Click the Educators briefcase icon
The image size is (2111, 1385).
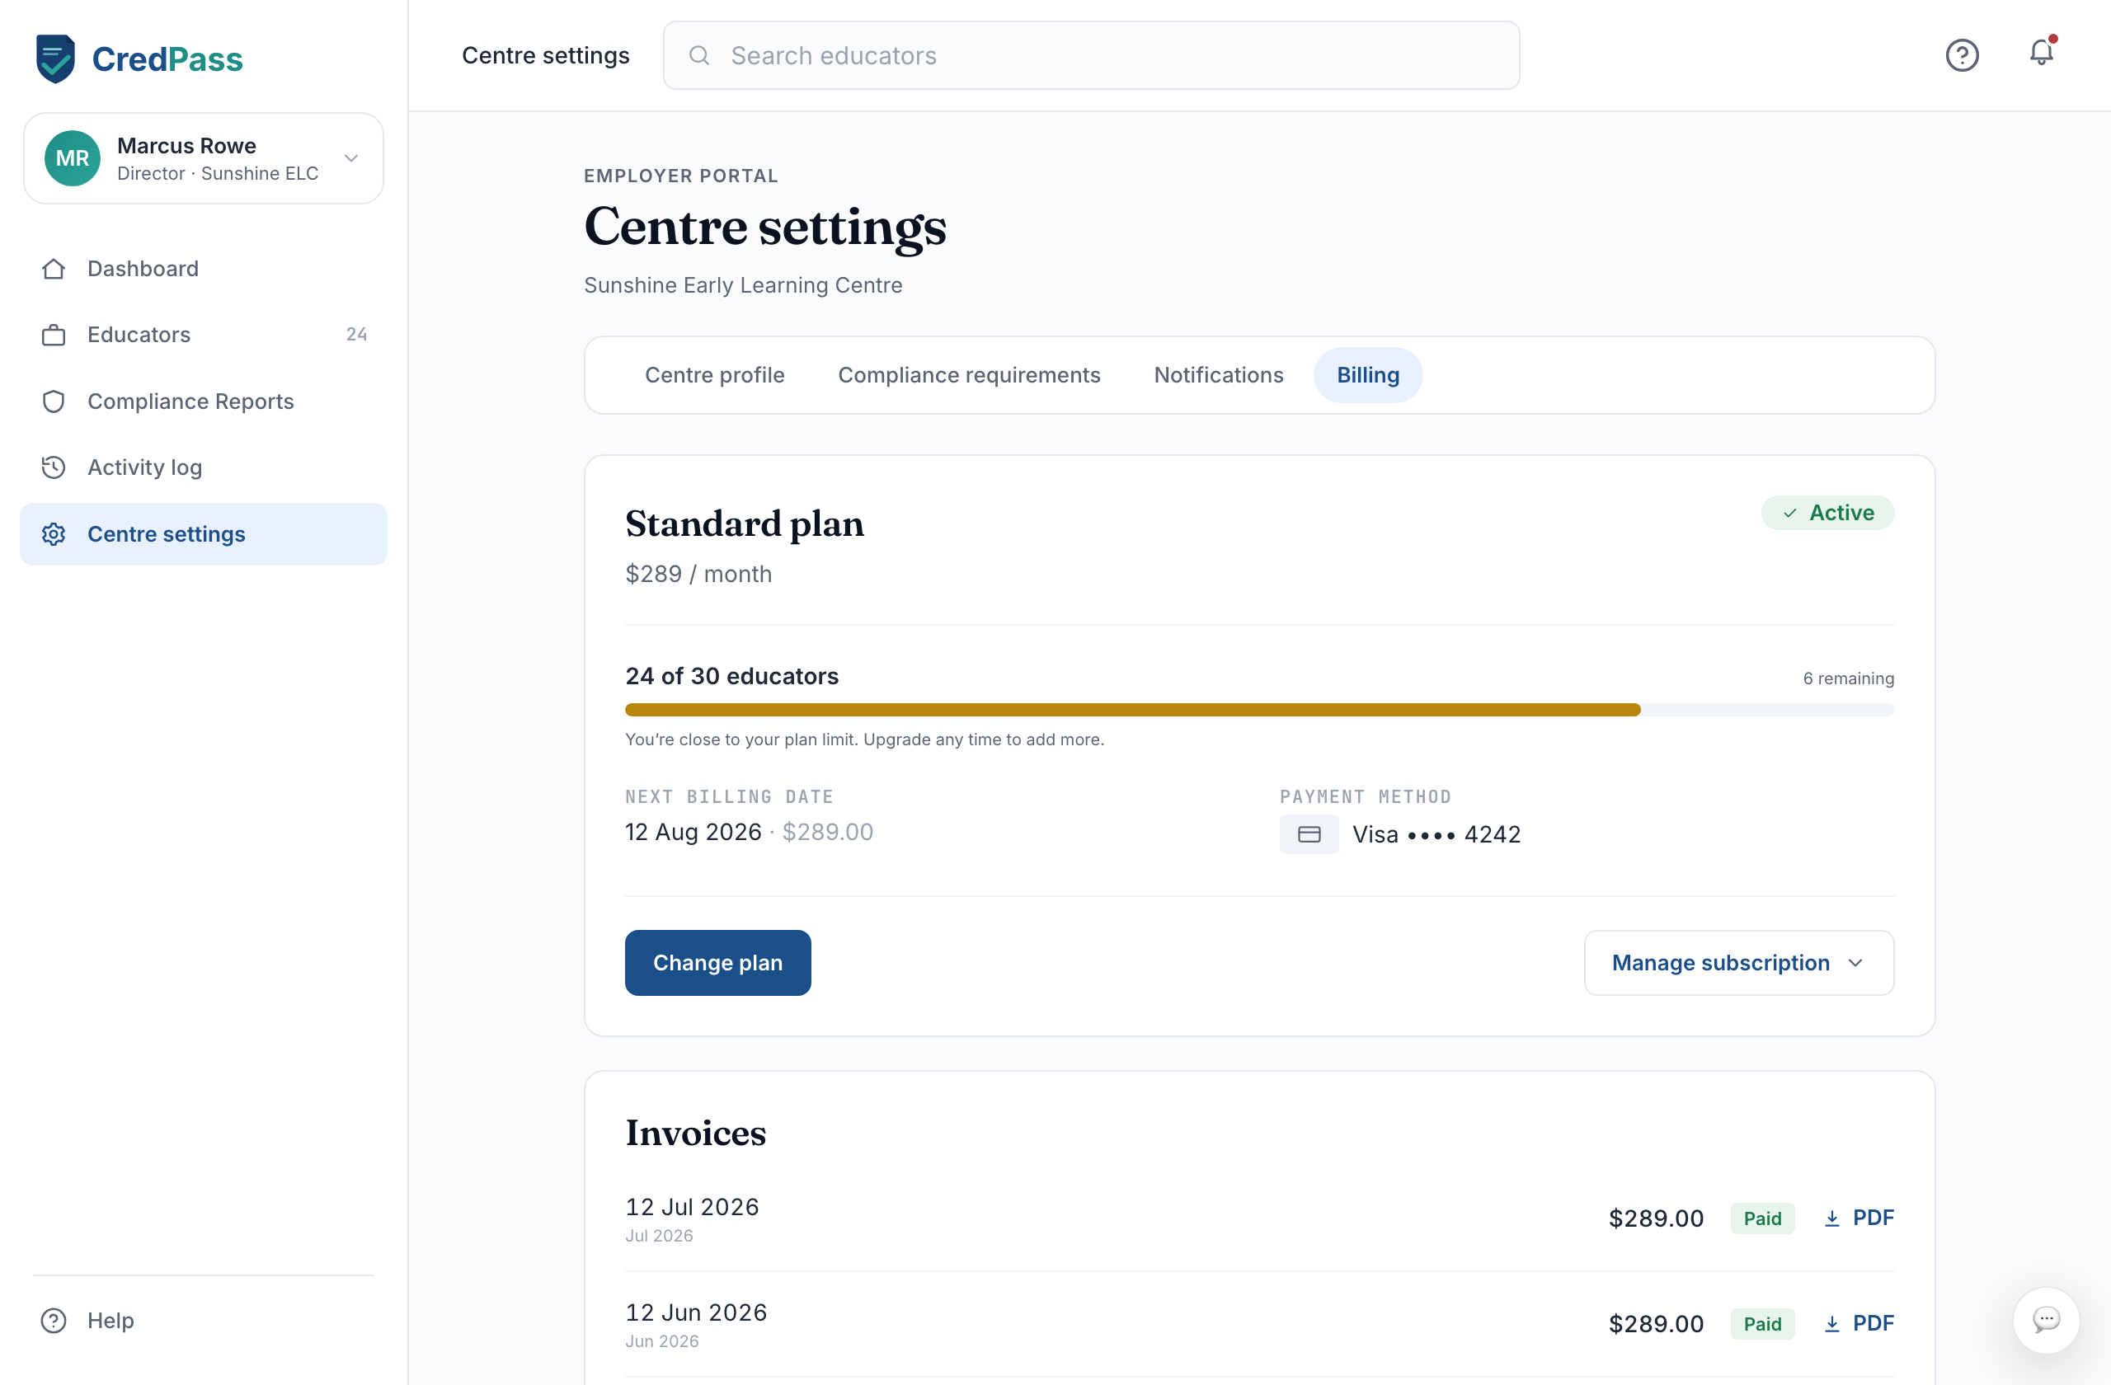coord(54,336)
